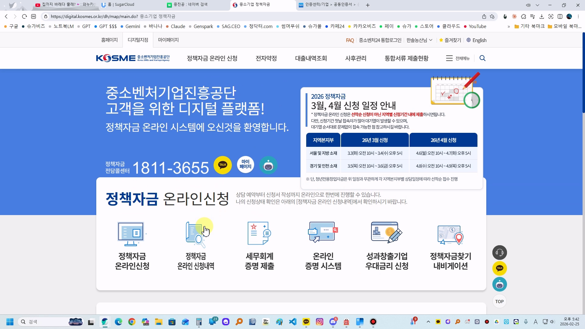Click the round 마이페이지 white button
Image resolution: width=585 pixels, height=329 pixels.
click(245, 164)
